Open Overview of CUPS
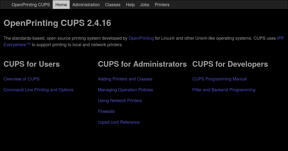Screen dimensions: 288x151 click(x=22, y=79)
